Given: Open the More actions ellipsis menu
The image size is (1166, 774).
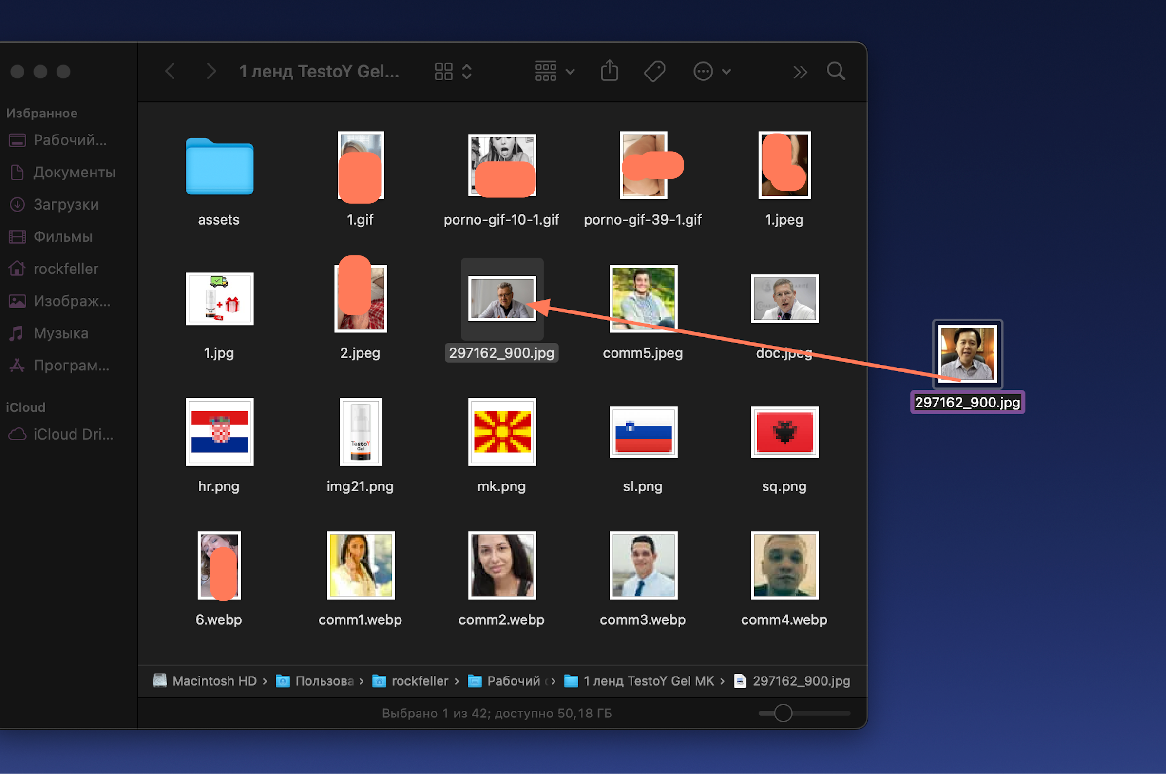Looking at the screenshot, I should pos(712,72).
